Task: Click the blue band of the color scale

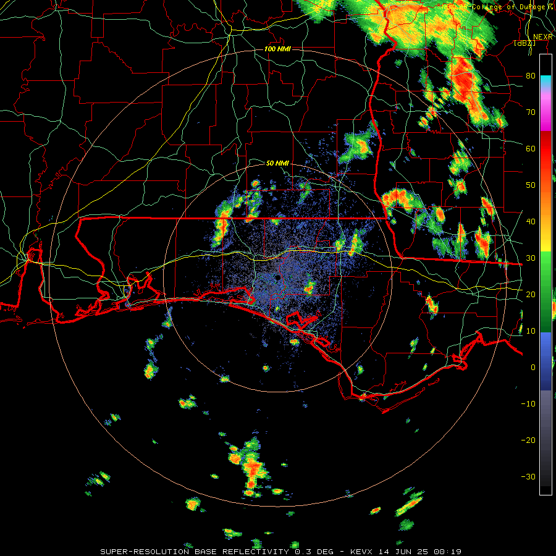Action: click(x=545, y=361)
